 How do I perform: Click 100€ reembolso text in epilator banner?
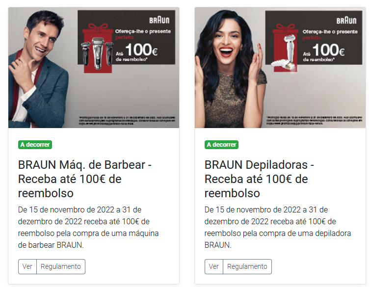coord(324,52)
